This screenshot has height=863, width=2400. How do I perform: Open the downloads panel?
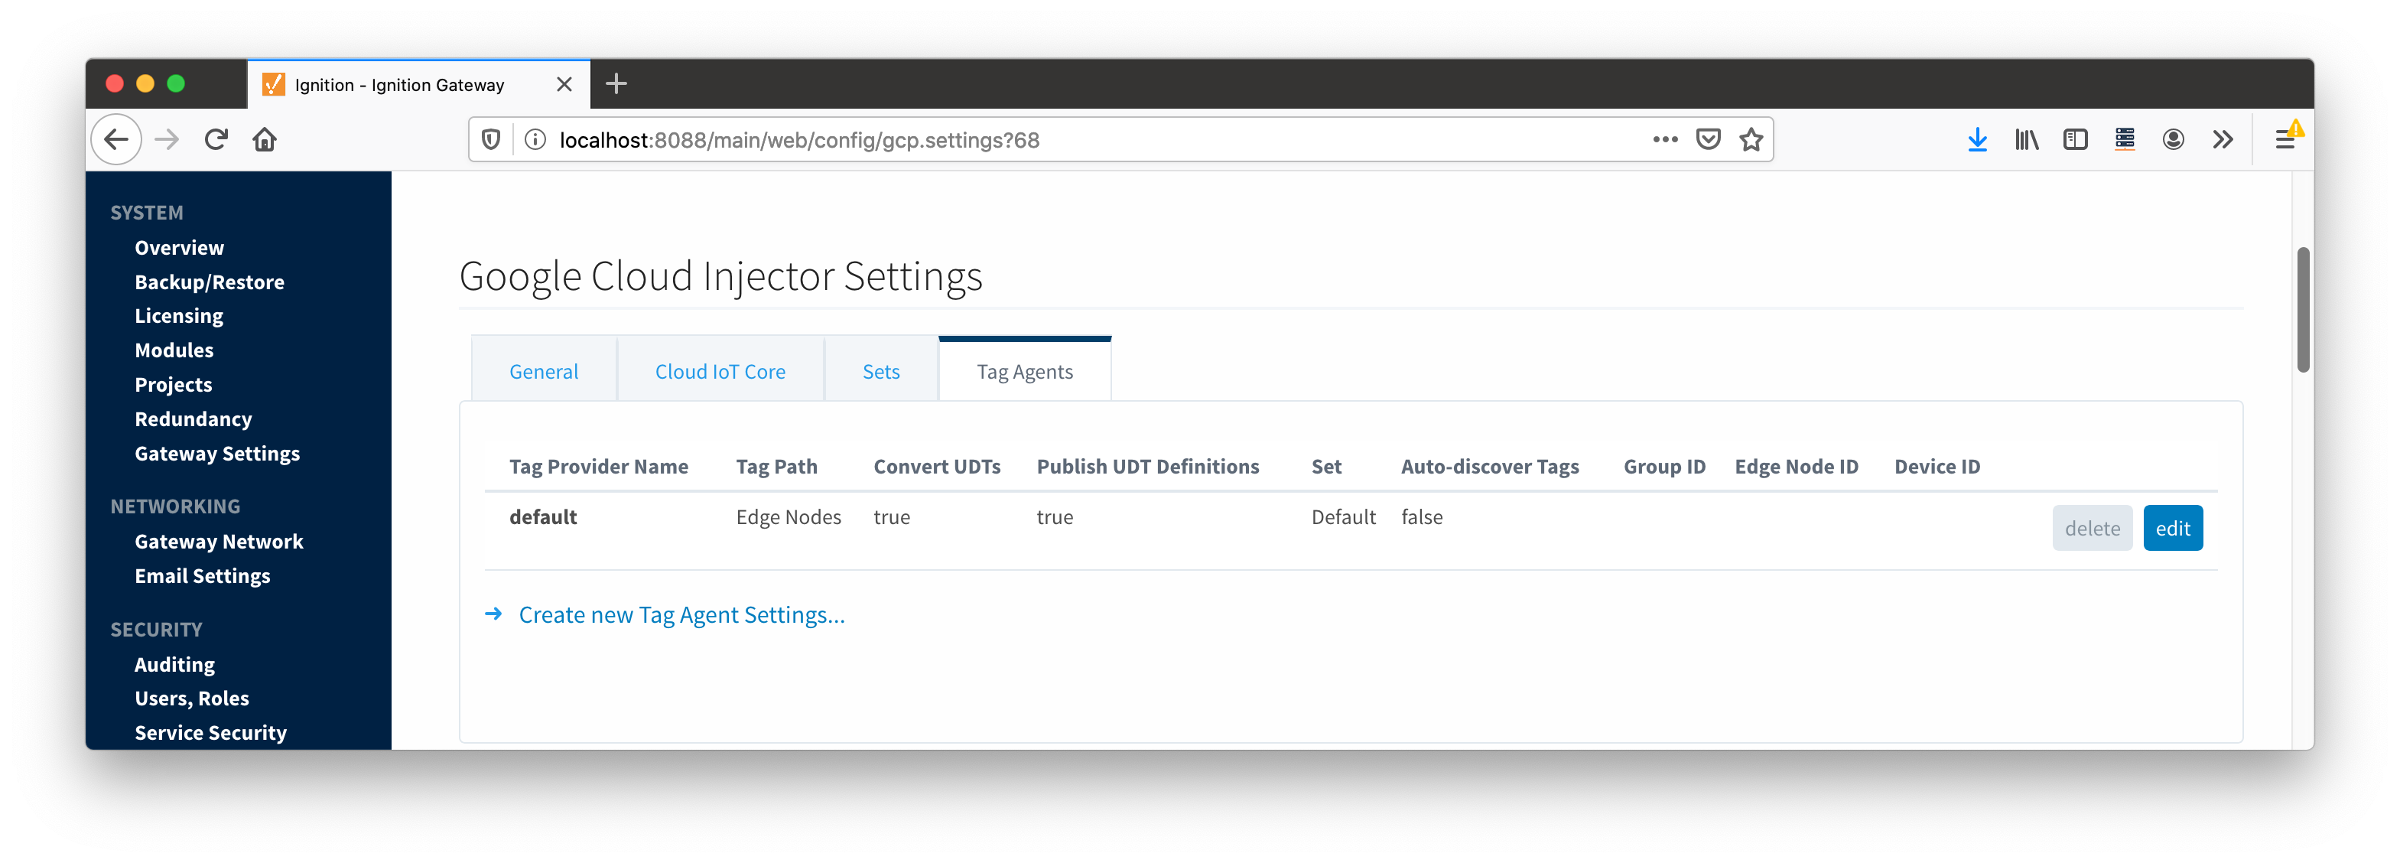(1977, 140)
